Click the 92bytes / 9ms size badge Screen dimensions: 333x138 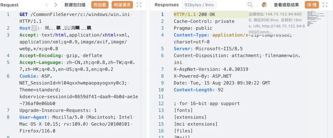click(199, 5)
